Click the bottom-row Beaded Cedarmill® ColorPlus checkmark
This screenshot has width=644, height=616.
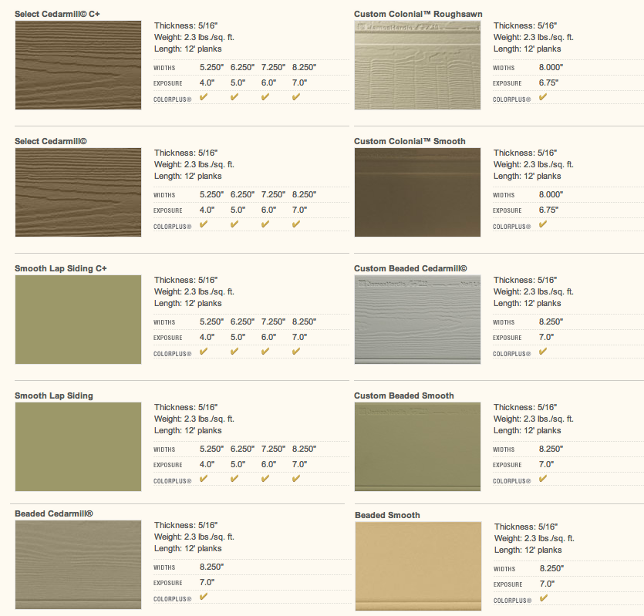pyautogui.click(x=204, y=597)
